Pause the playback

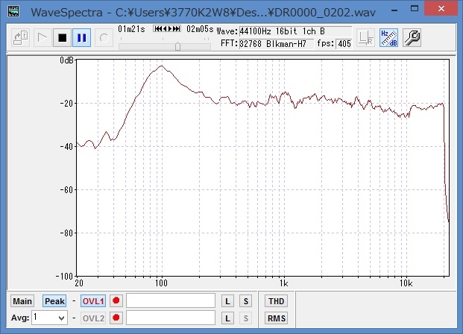pyautogui.click(x=81, y=37)
